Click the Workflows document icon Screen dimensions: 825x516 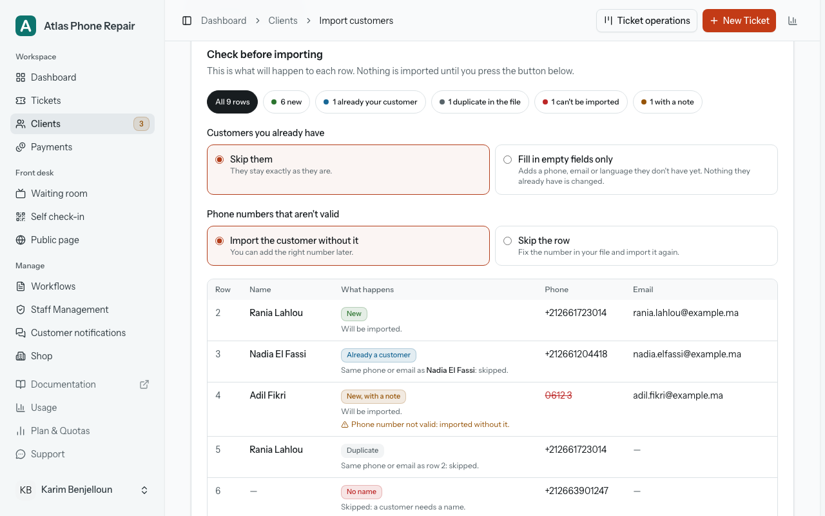pos(21,286)
